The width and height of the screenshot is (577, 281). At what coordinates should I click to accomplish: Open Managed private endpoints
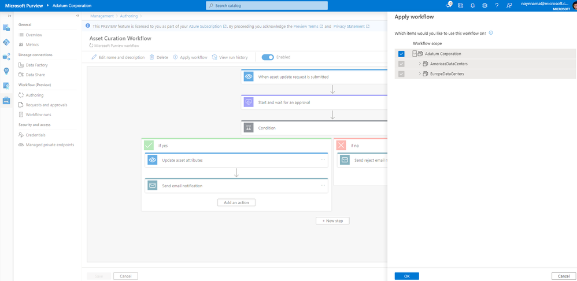(x=50, y=145)
